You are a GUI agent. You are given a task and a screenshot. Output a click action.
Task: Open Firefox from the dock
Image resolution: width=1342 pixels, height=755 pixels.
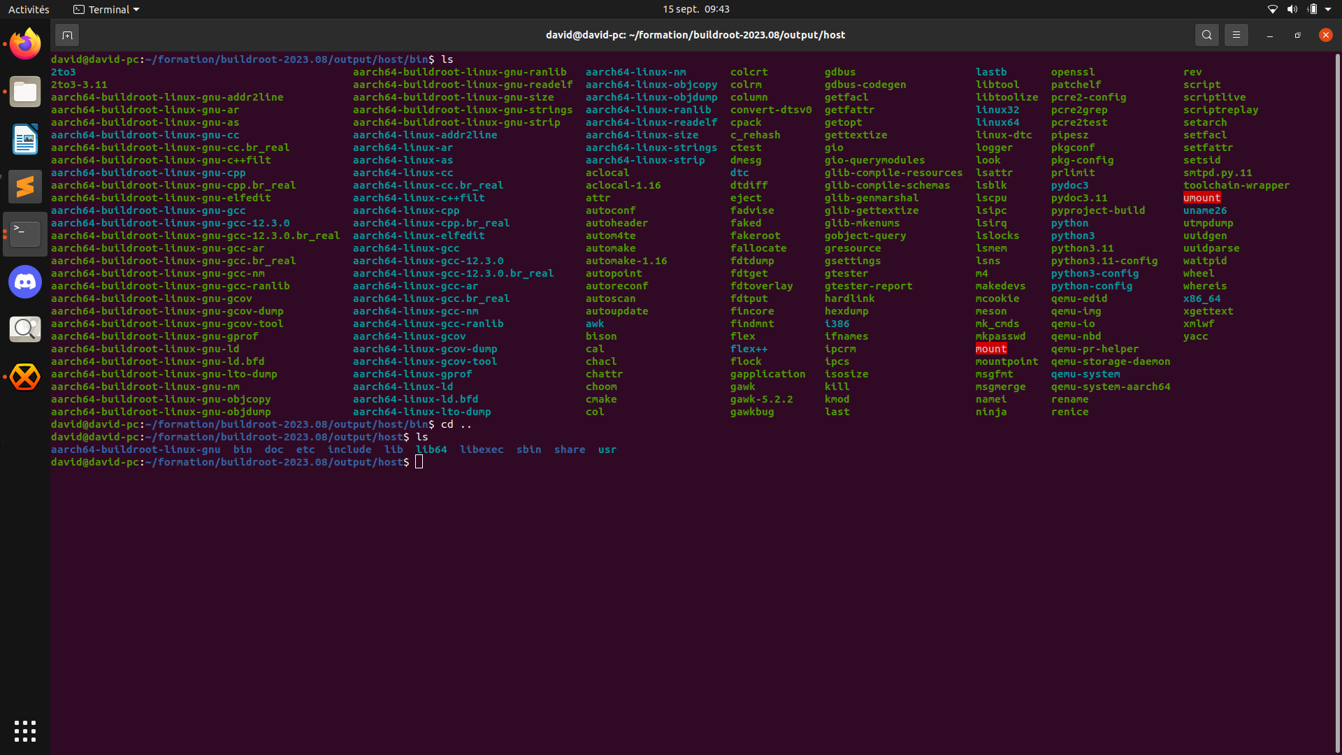[x=25, y=44]
